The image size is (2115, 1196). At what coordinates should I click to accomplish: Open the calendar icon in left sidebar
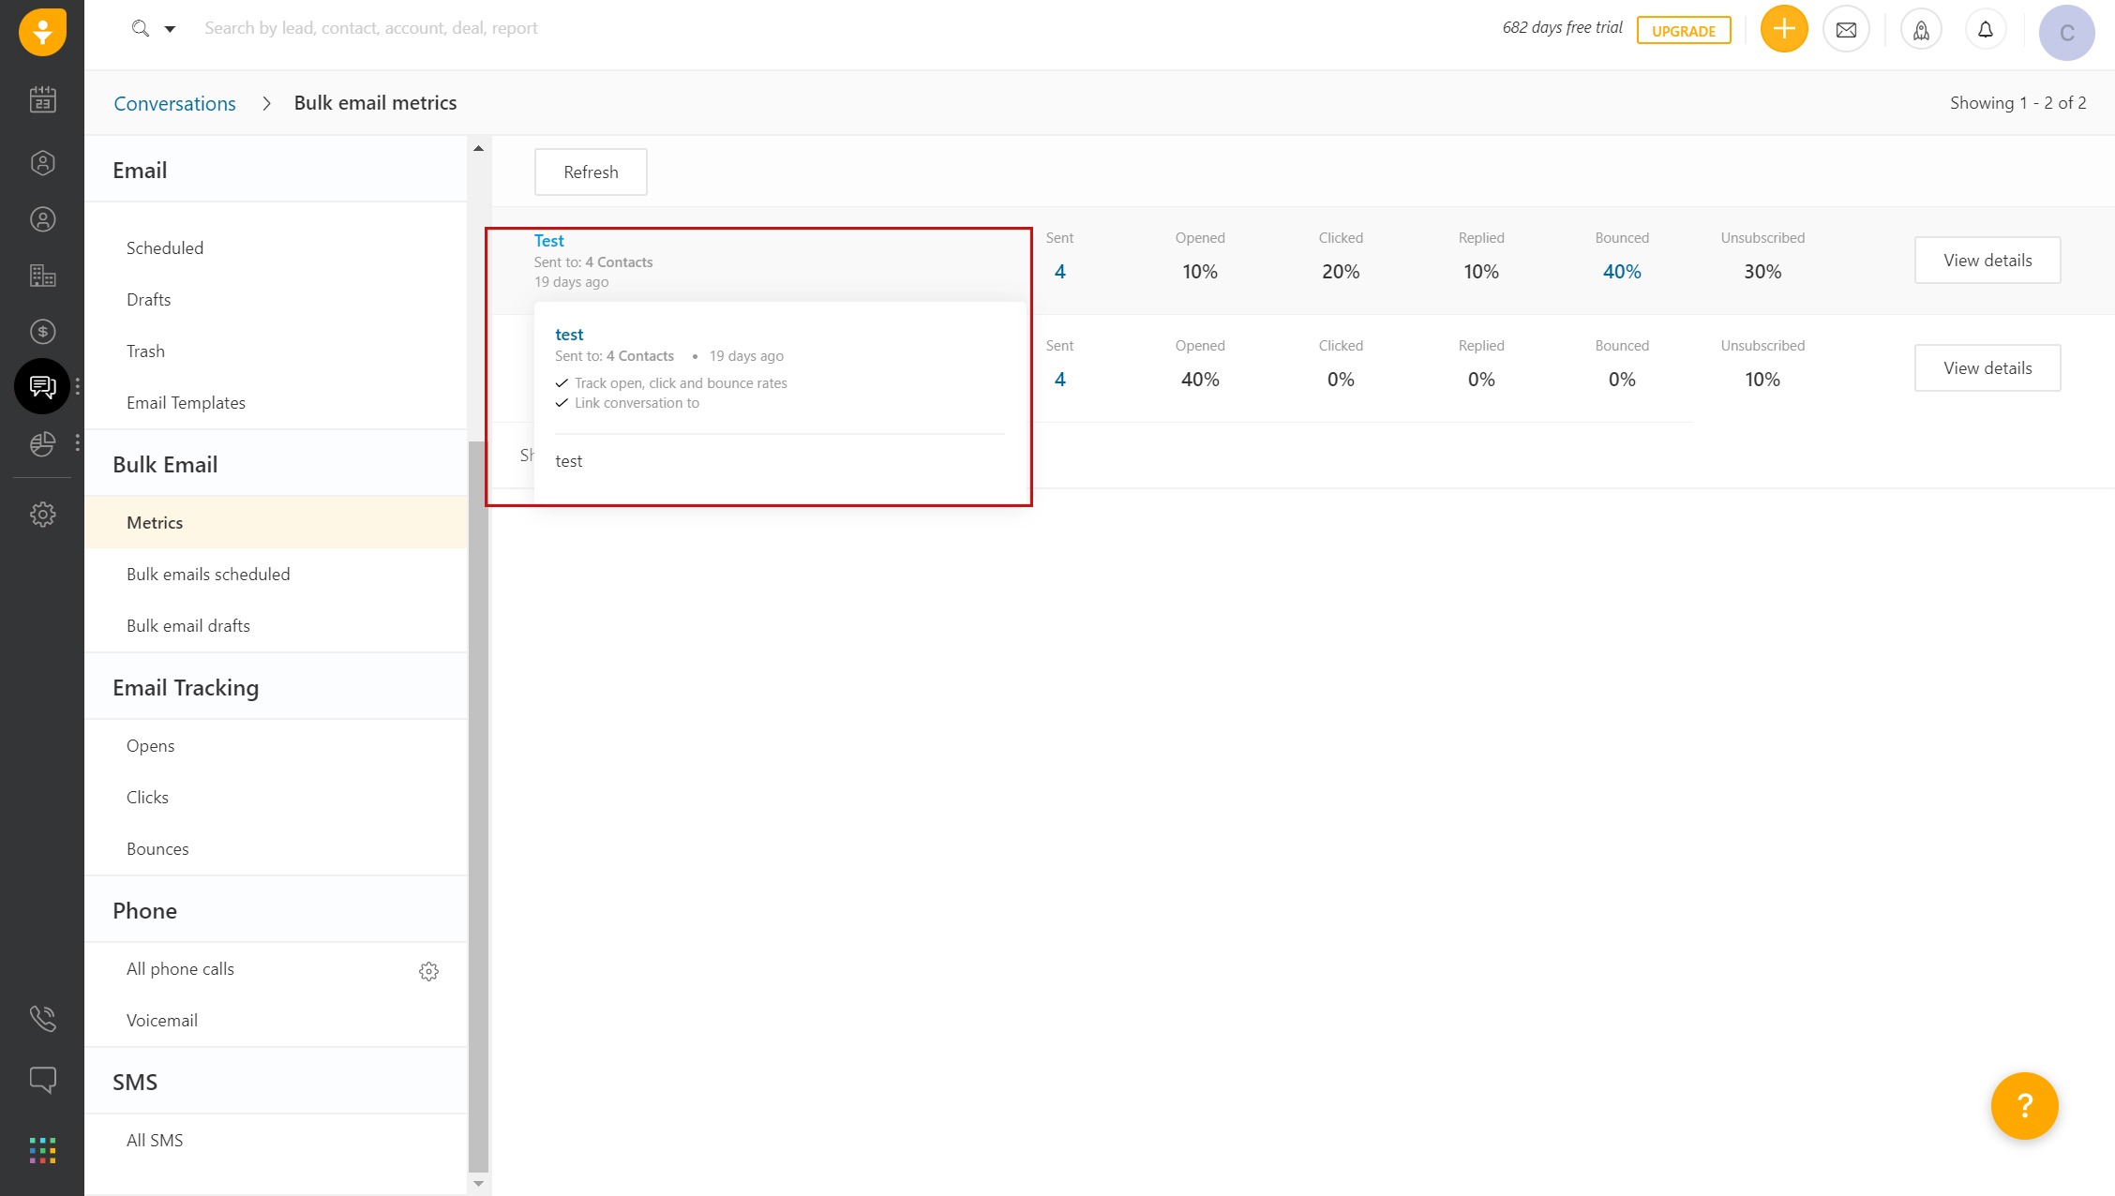(42, 99)
